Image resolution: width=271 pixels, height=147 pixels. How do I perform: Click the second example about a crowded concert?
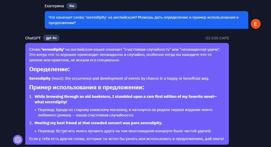click(98, 123)
